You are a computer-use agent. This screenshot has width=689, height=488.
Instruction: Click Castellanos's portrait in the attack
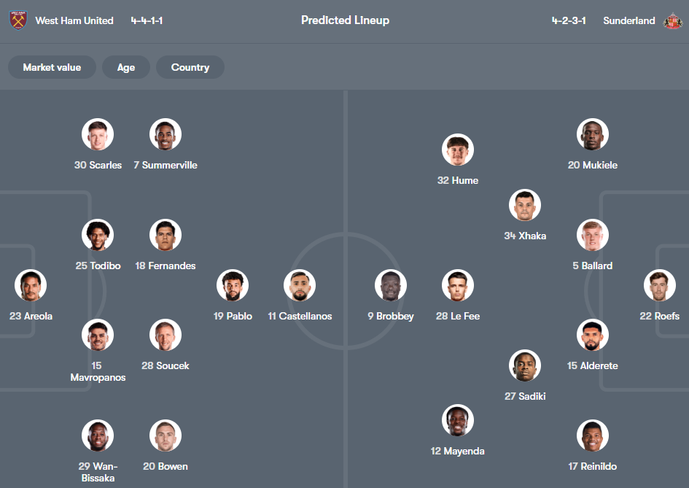[300, 285]
